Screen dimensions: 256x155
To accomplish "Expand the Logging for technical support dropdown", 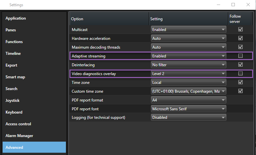I will 188,117.
